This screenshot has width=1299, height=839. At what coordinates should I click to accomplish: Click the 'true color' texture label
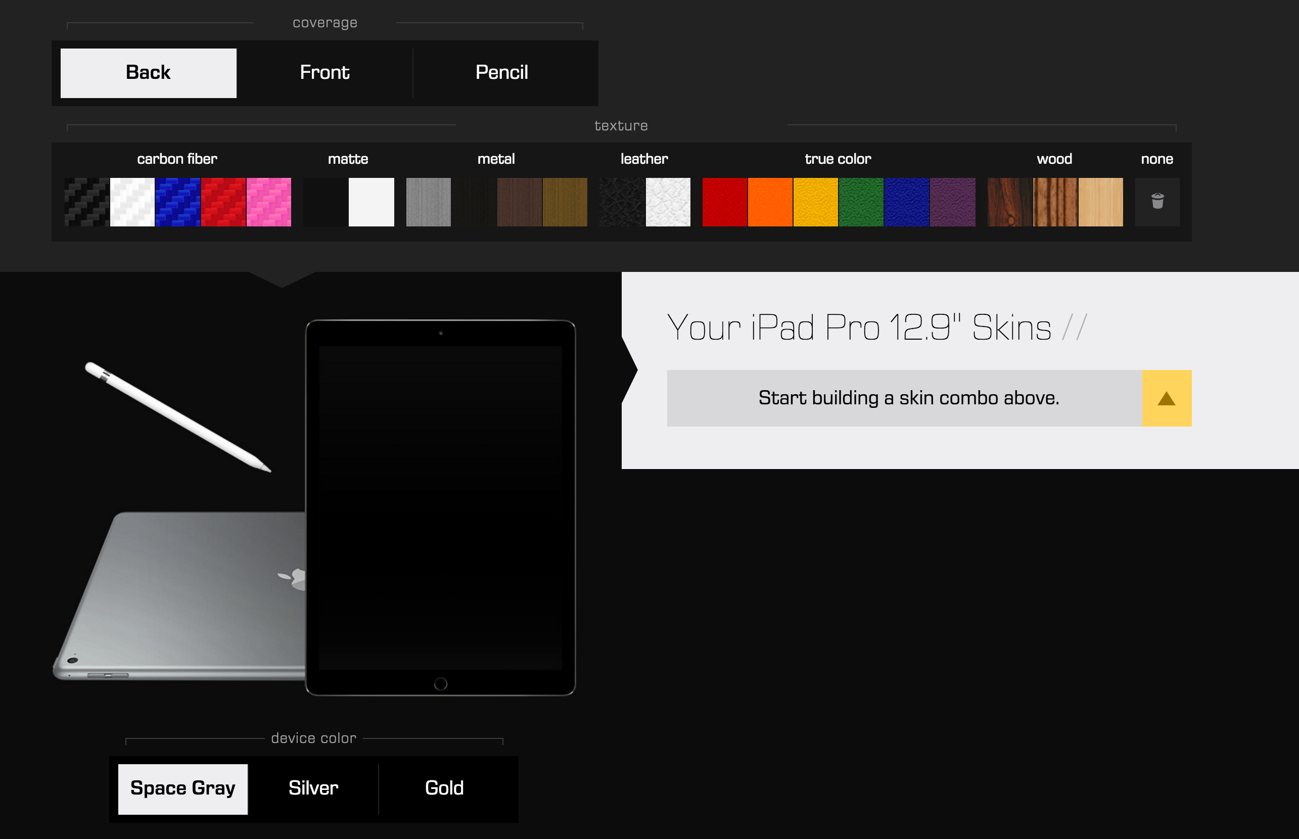click(838, 159)
